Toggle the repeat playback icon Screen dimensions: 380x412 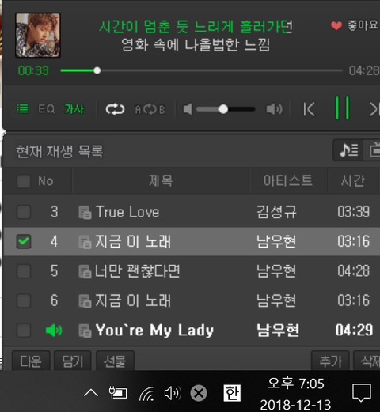[115, 109]
